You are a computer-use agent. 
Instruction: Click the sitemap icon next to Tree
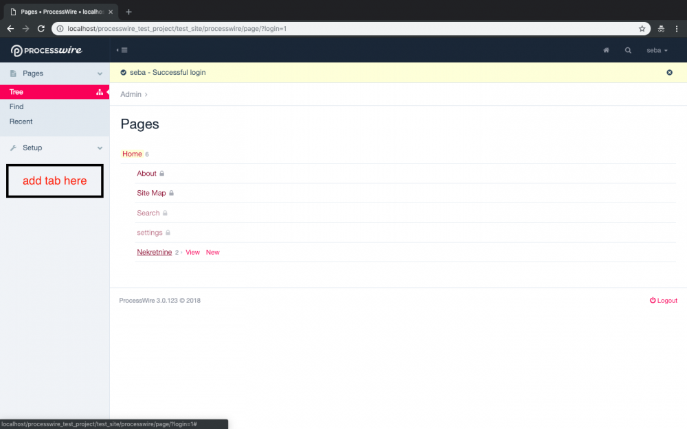pos(100,91)
